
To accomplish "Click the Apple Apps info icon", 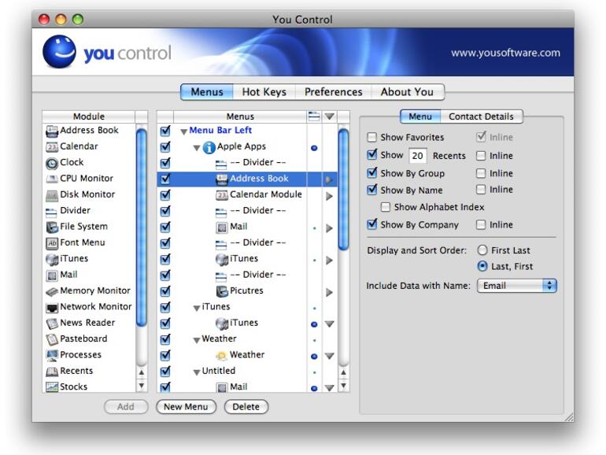I will click(209, 148).
